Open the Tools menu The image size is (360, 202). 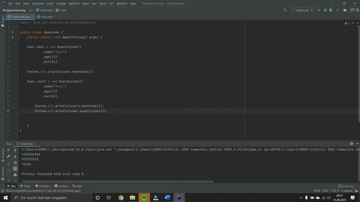click(x=102, y=4)
